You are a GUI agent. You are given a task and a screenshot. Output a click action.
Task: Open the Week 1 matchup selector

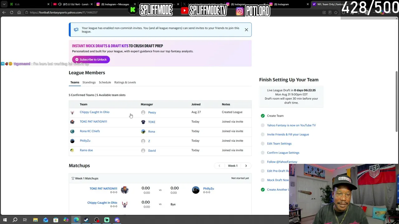[x=233, y=166]
